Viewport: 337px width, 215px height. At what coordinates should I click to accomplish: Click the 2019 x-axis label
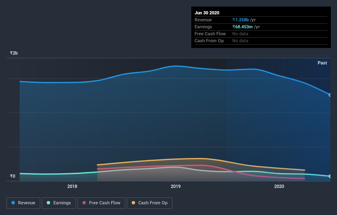[x=176, y=186]
